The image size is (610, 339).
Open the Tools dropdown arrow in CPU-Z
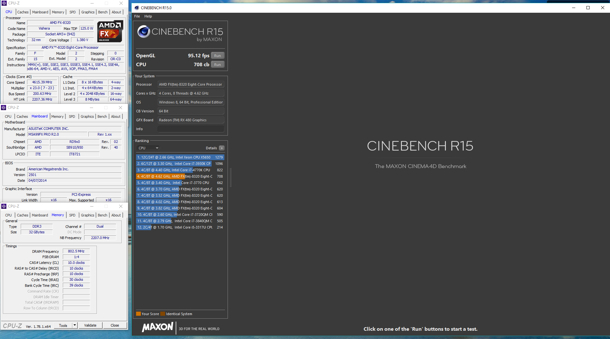[75, 325]
